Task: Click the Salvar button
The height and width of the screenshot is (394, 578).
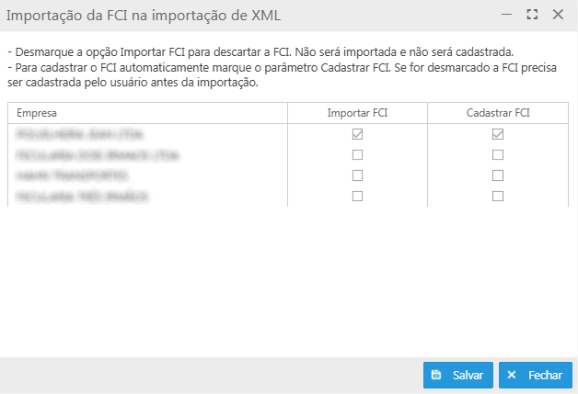Action: pyautogui.click(x=458, y=376)
